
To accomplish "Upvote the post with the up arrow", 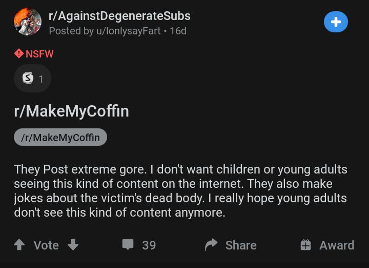I will point(19,245).
